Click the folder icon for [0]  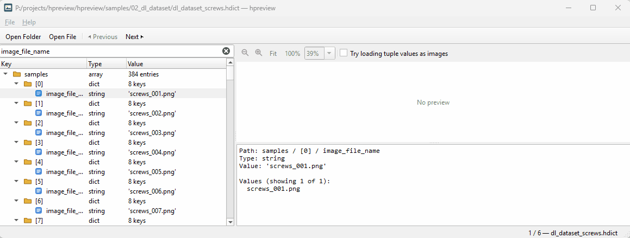pyautogui.click(x=28, y=84)
